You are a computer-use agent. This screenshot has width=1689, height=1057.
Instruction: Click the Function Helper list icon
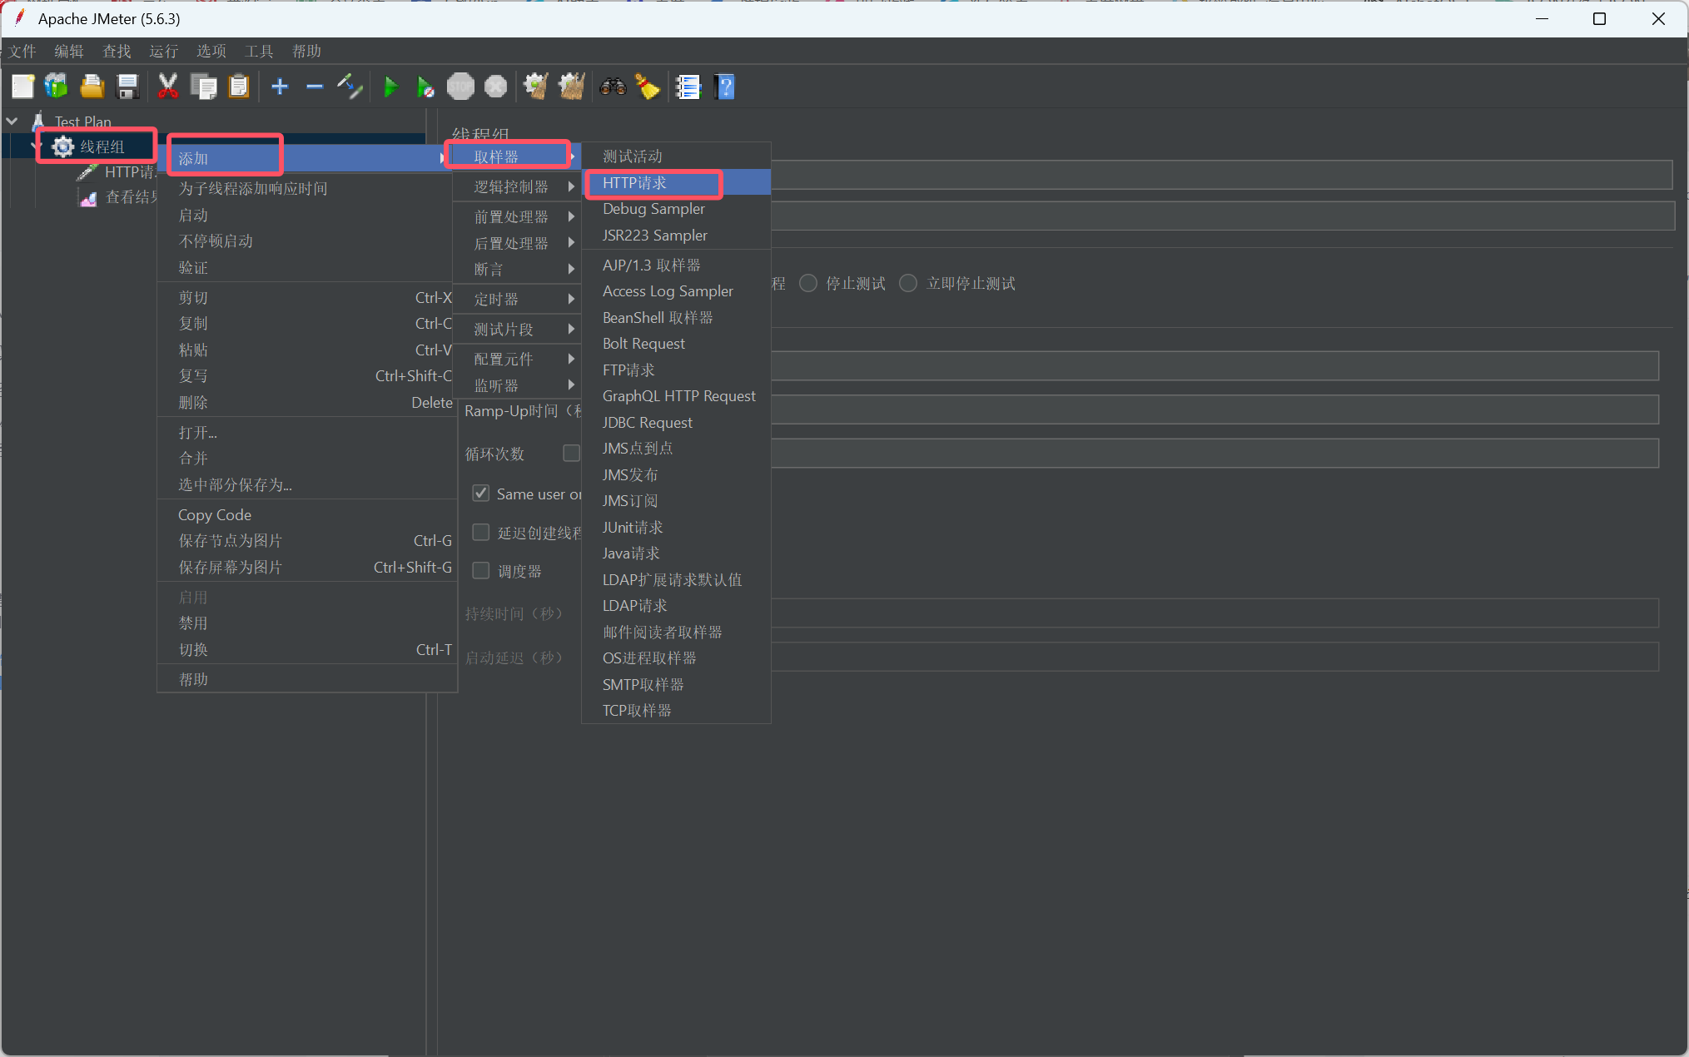coord(688,87)
